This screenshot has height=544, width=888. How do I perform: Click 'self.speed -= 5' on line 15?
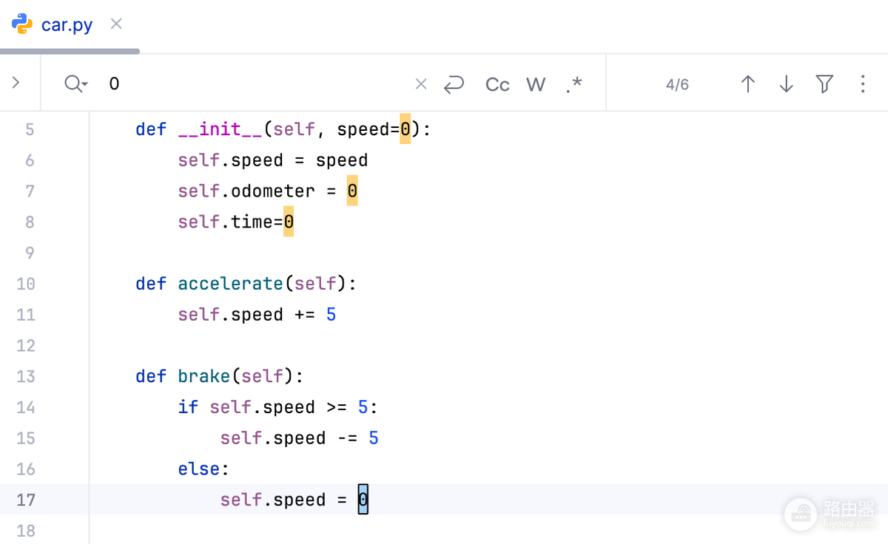pos(299,438)
